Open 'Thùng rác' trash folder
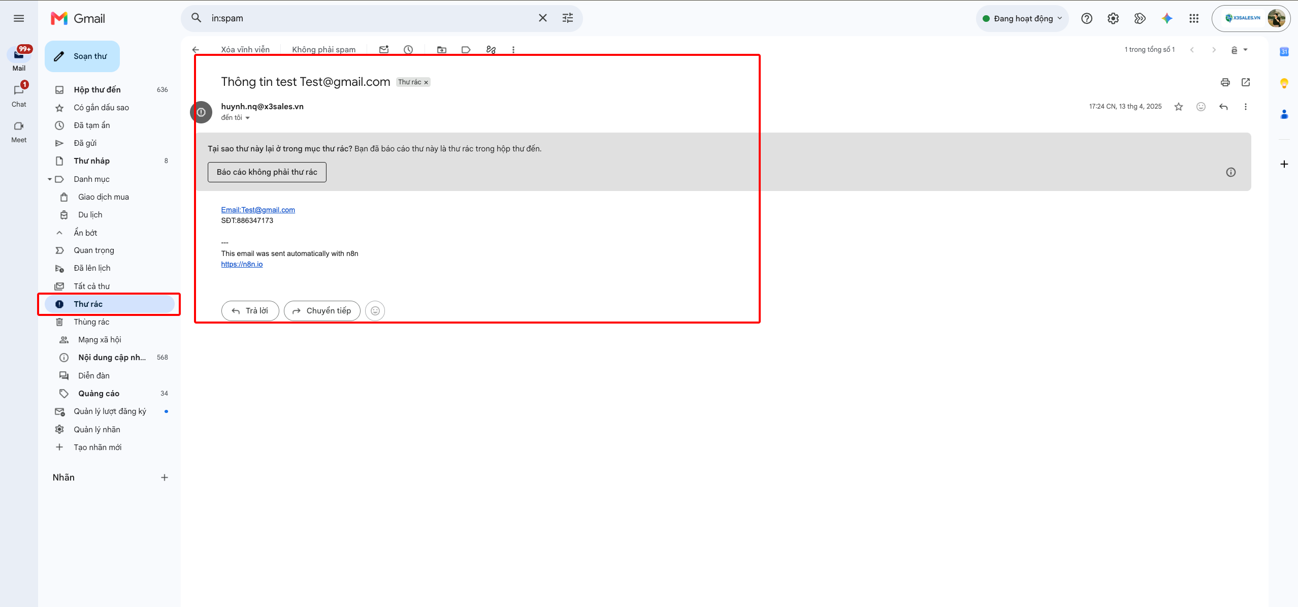 110,322
